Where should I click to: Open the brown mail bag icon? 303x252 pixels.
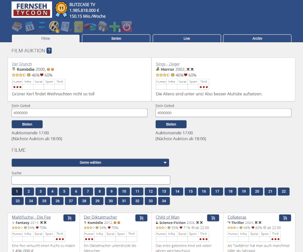[x=103, y=27]
